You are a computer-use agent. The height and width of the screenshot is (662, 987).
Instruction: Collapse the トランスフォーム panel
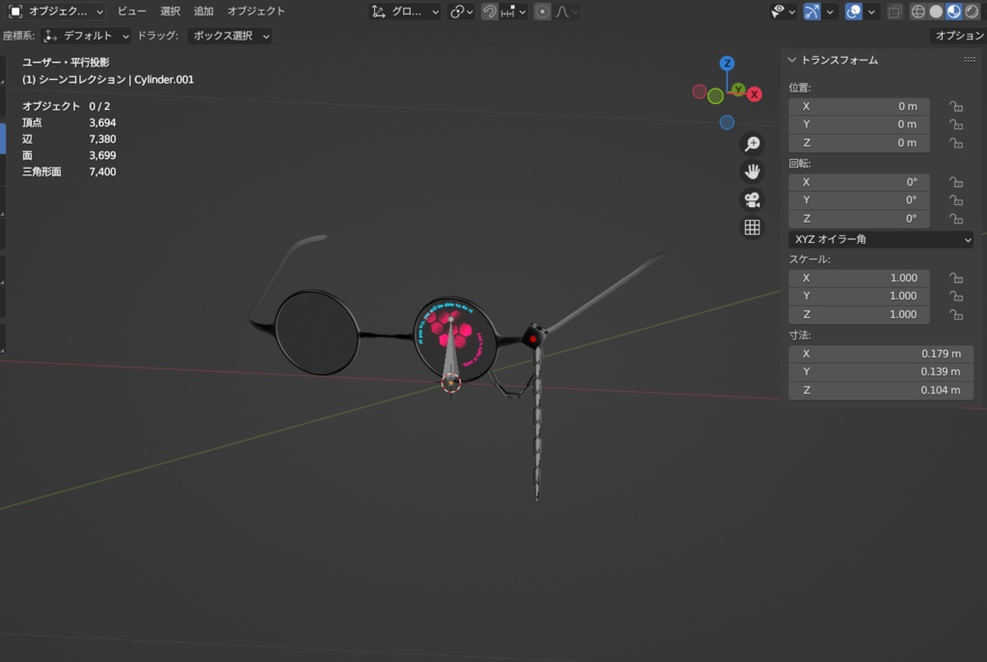792,60
